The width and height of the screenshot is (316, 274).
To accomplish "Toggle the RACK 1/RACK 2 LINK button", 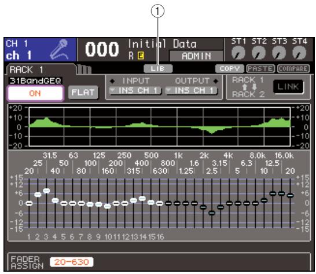I will point(288,87).
